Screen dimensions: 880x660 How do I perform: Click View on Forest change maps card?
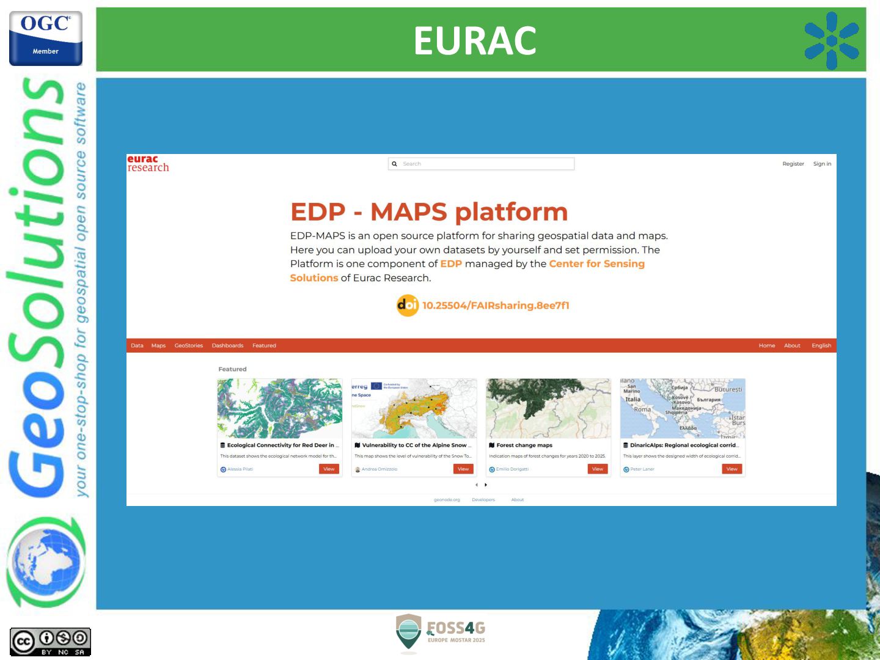598,469
